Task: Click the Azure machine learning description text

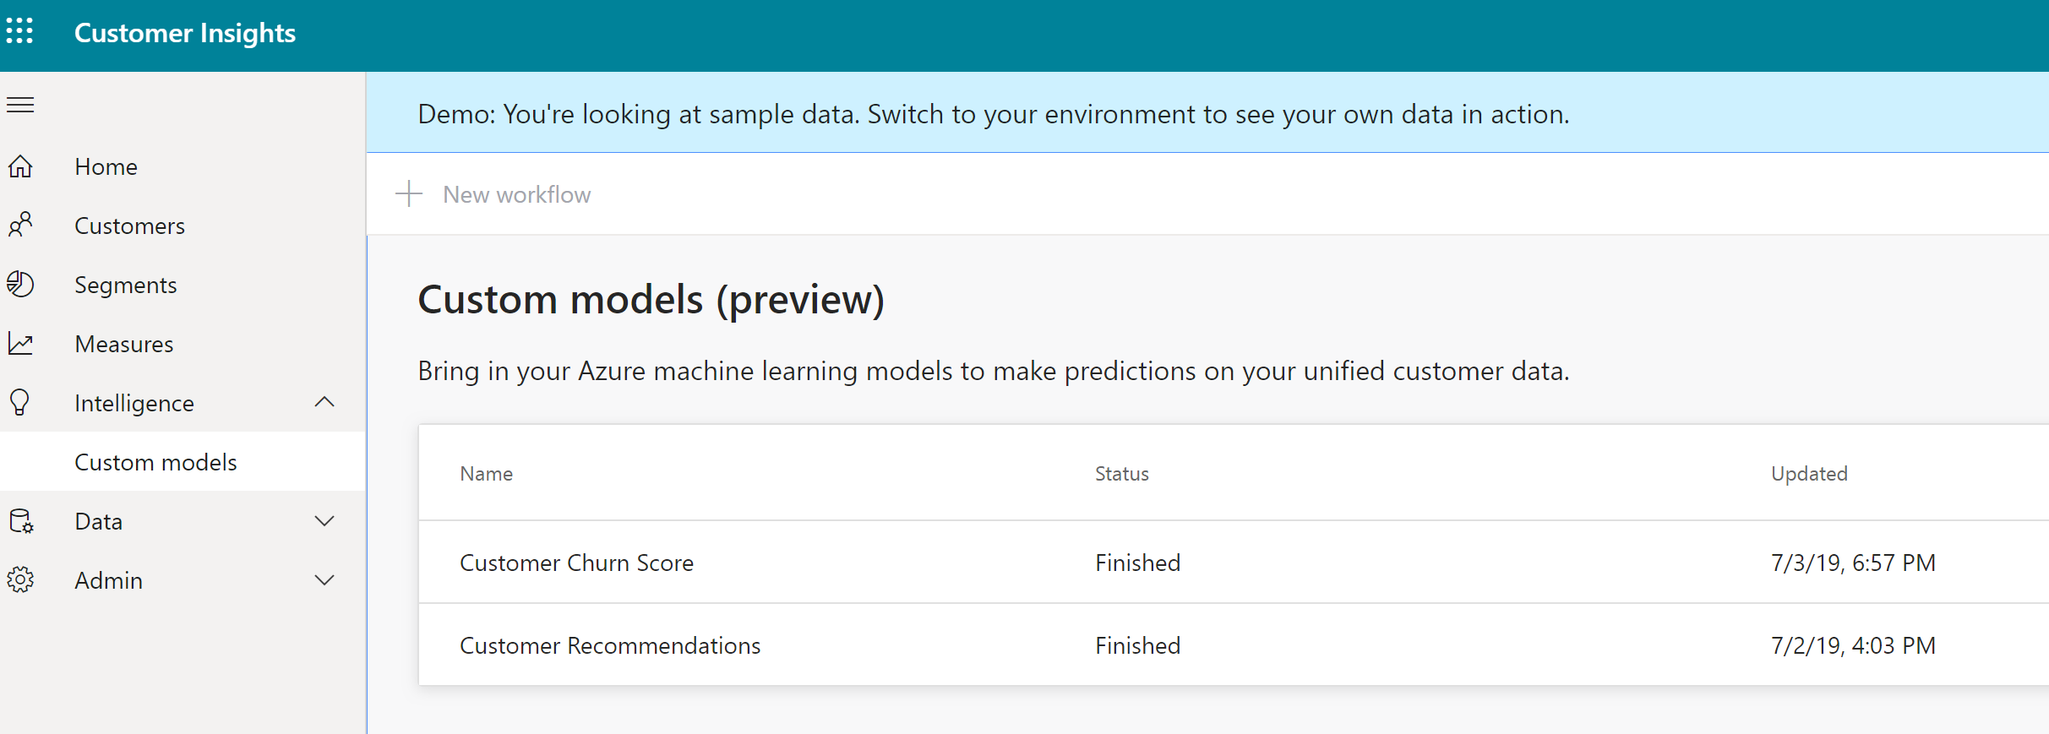Action: click(x=994, y=371)
